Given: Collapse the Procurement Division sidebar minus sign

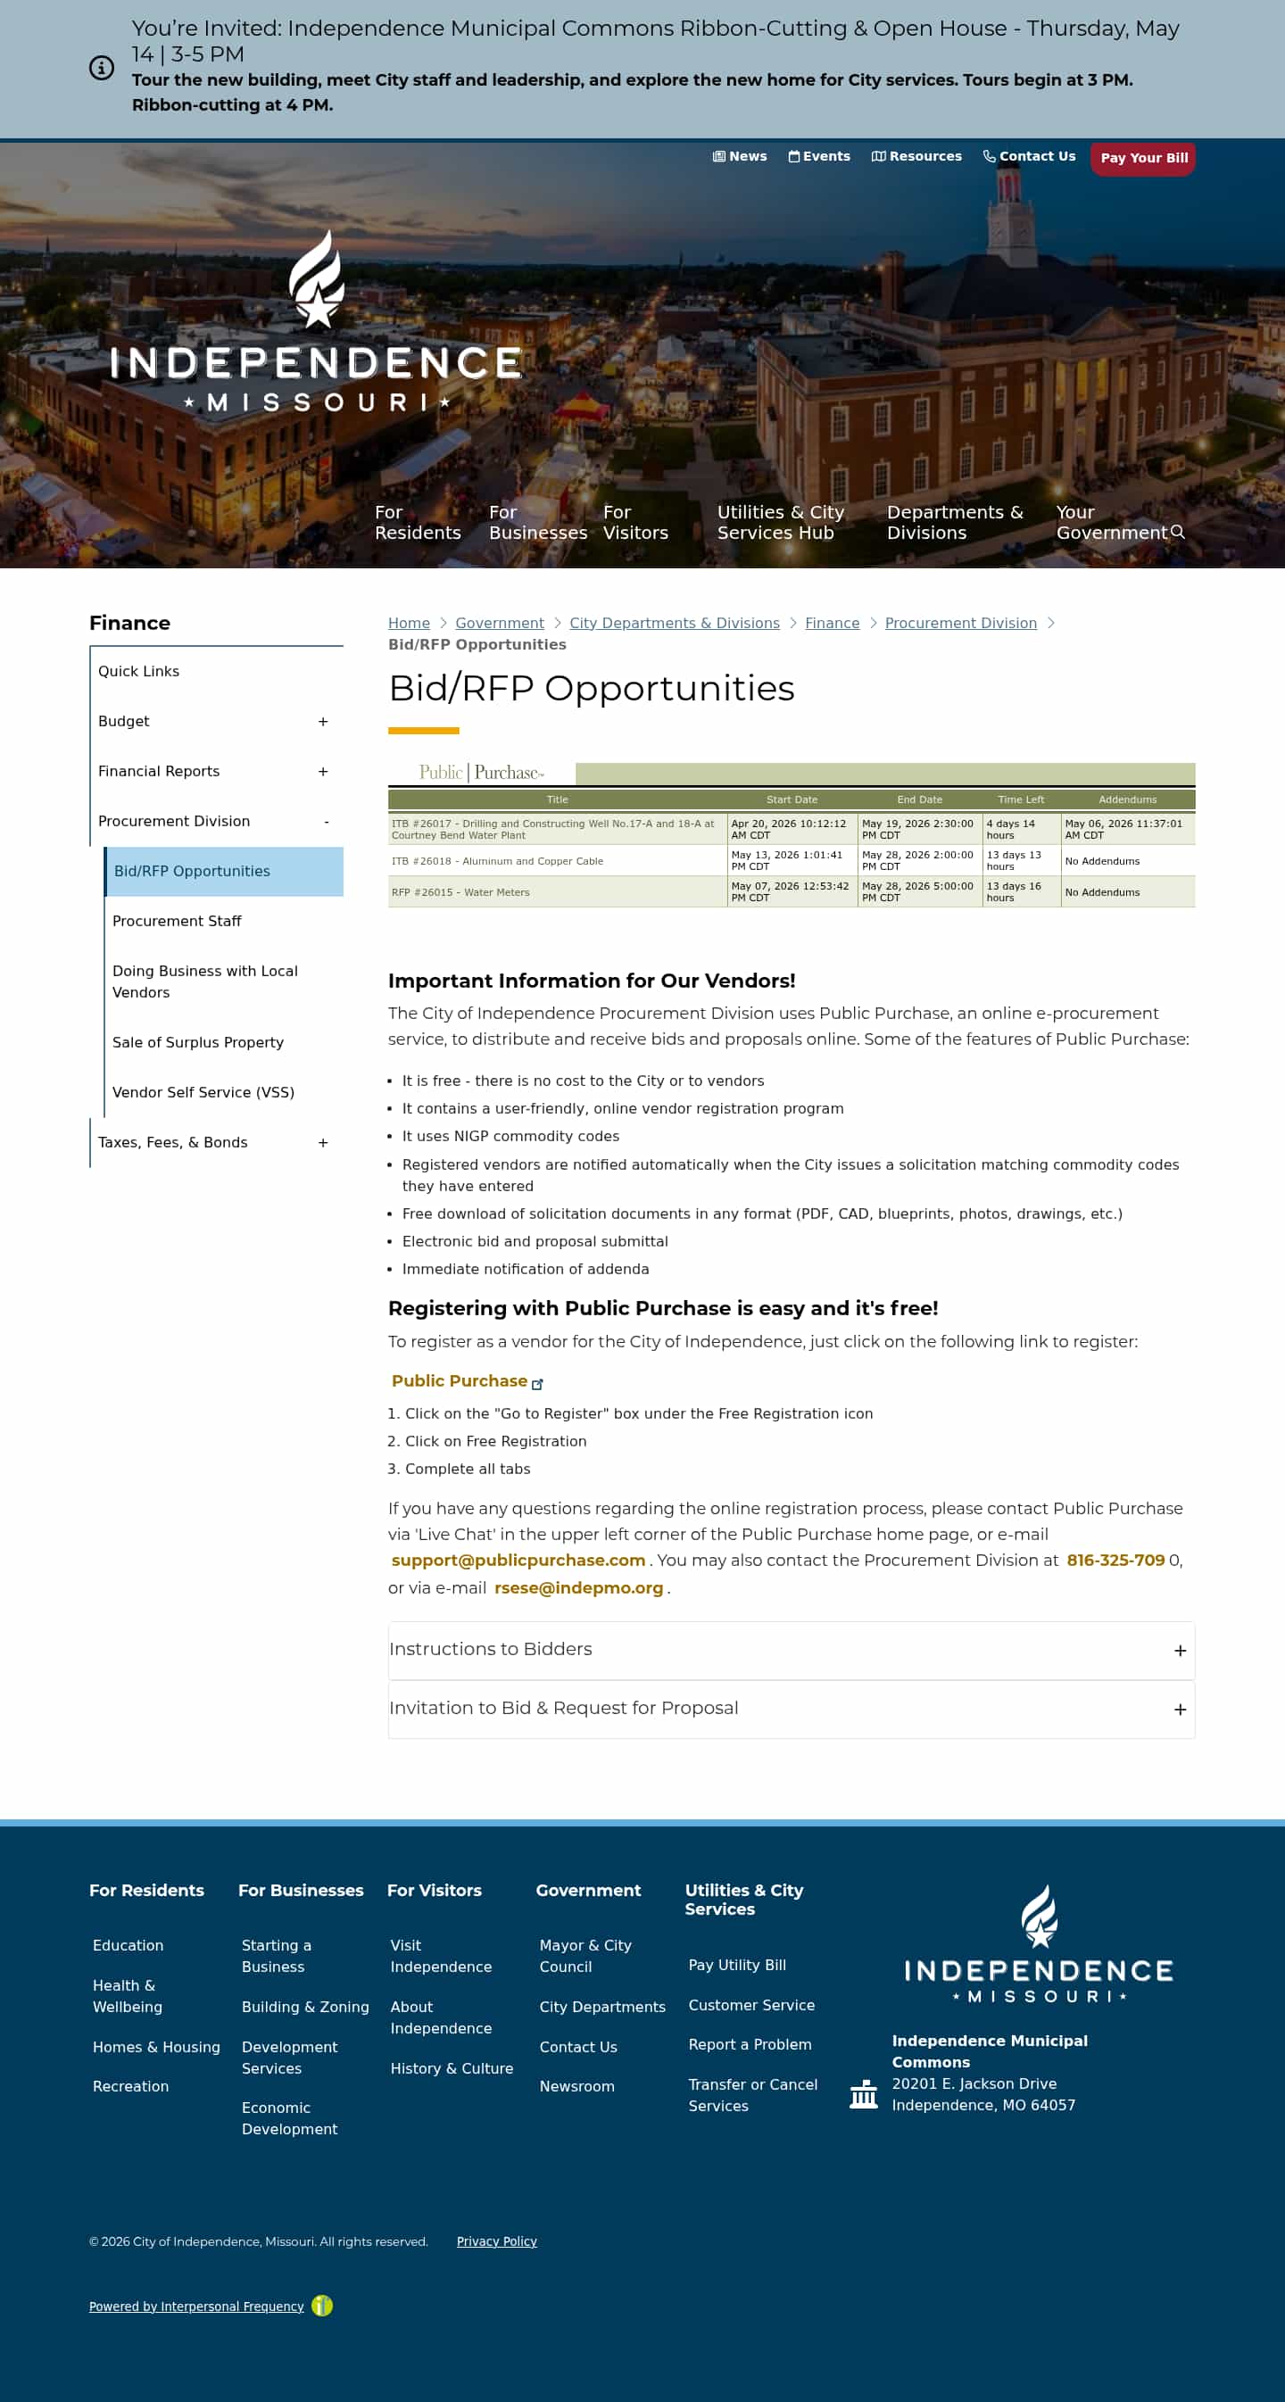Looking at the screenshot, I should pyautogui.click(x=327, y=822).
